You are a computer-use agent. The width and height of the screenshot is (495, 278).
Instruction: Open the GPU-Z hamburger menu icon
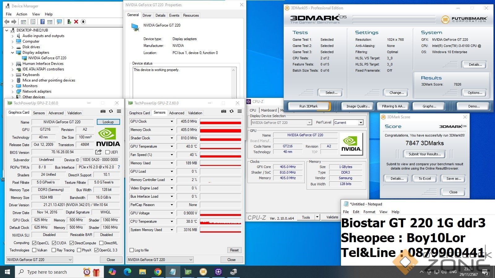(119, 111)
